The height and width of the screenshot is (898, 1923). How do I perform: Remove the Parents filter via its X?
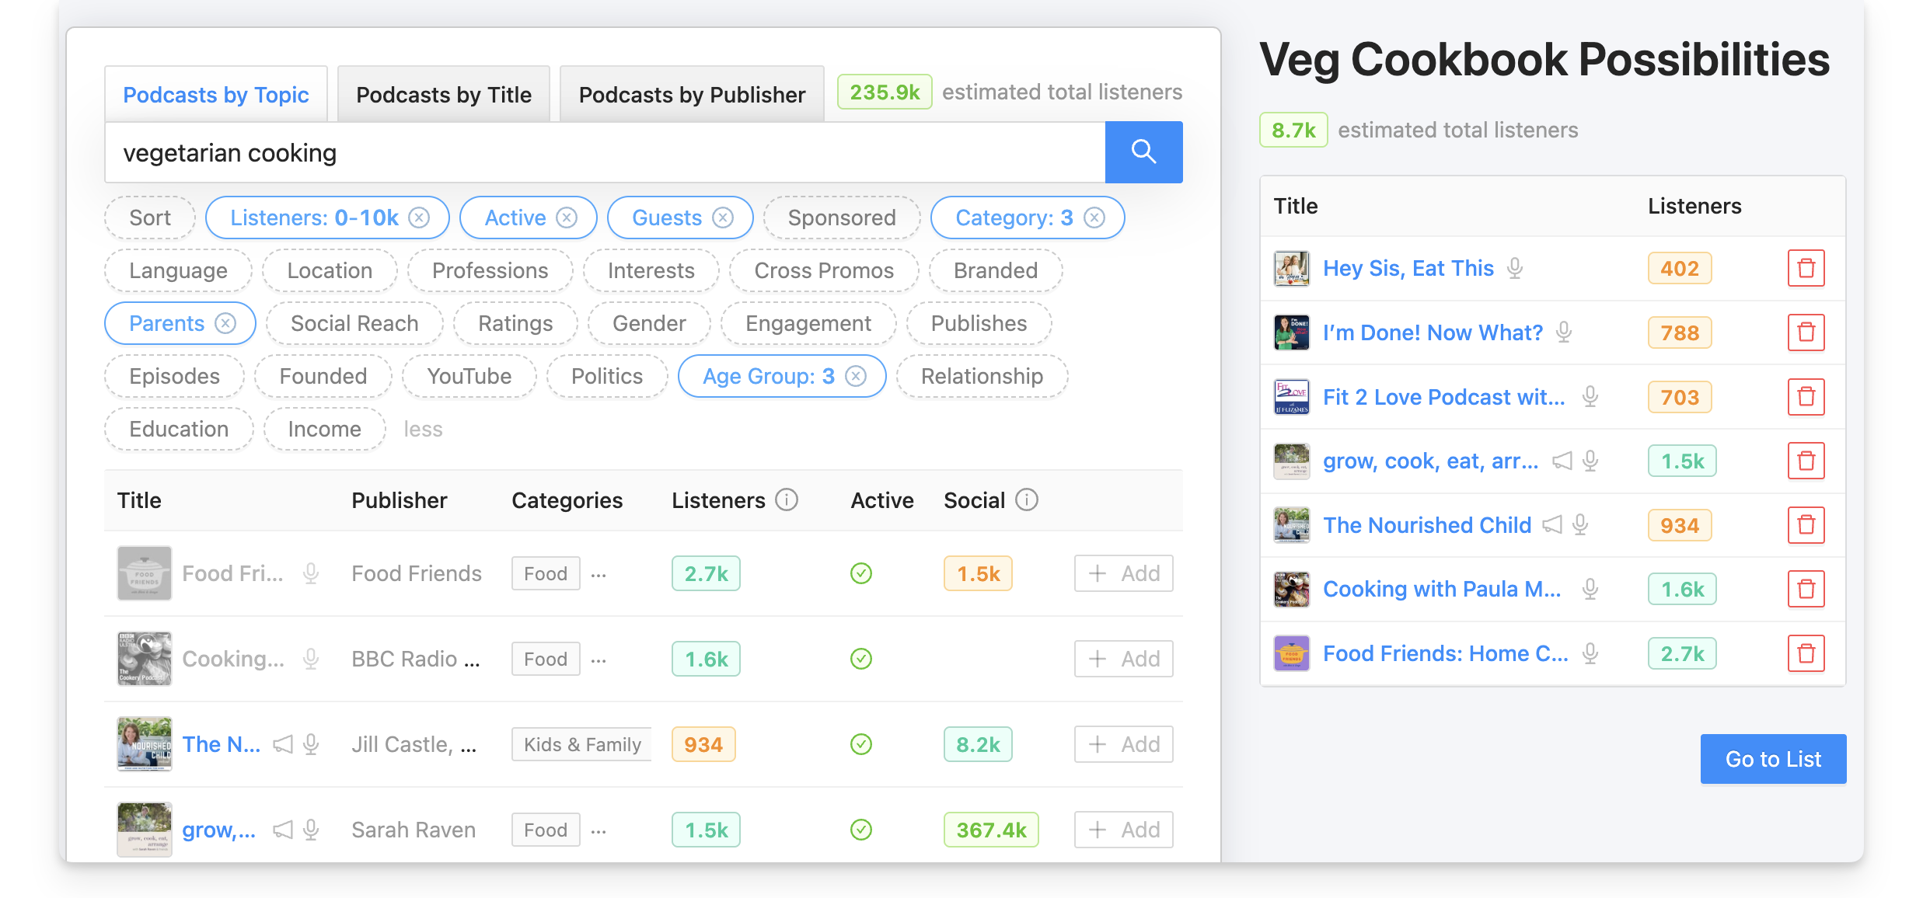tap(226, 323)
